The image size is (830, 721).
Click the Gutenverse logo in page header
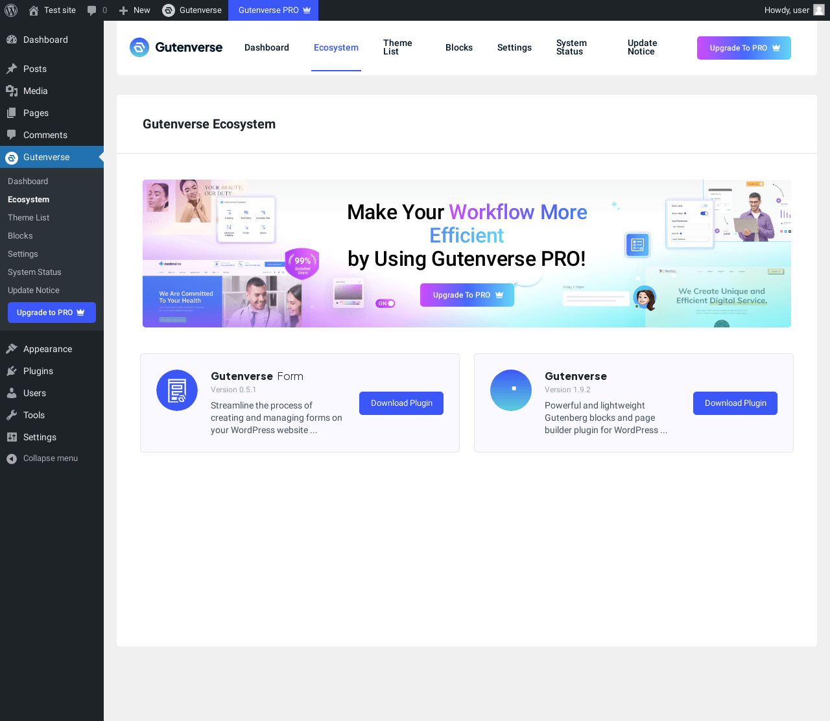[x=176, y=47]
